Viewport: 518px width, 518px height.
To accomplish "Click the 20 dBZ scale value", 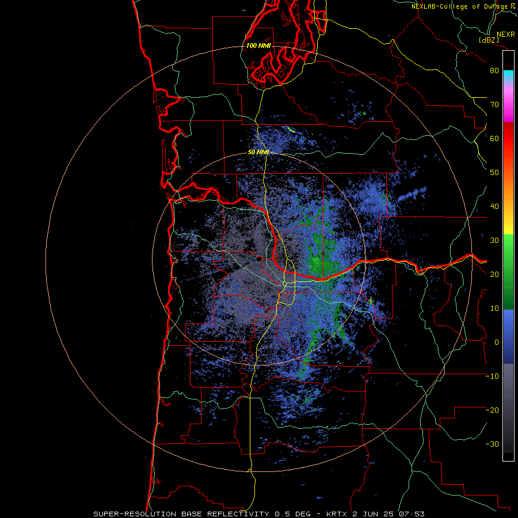I will click(494, 275).
